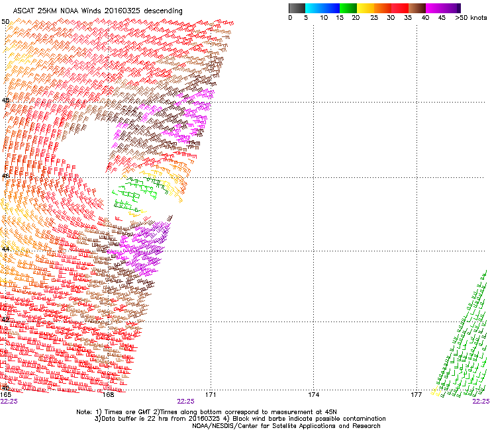Click latitude axis label '40'
Image resolution: width=490 pixels, height=430 pixels.
click(x=5, y=388)
